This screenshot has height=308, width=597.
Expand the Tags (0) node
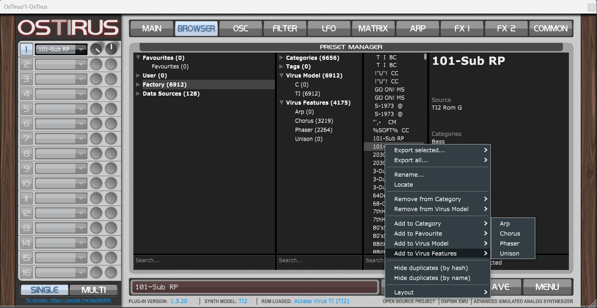(x=282, y=67)
